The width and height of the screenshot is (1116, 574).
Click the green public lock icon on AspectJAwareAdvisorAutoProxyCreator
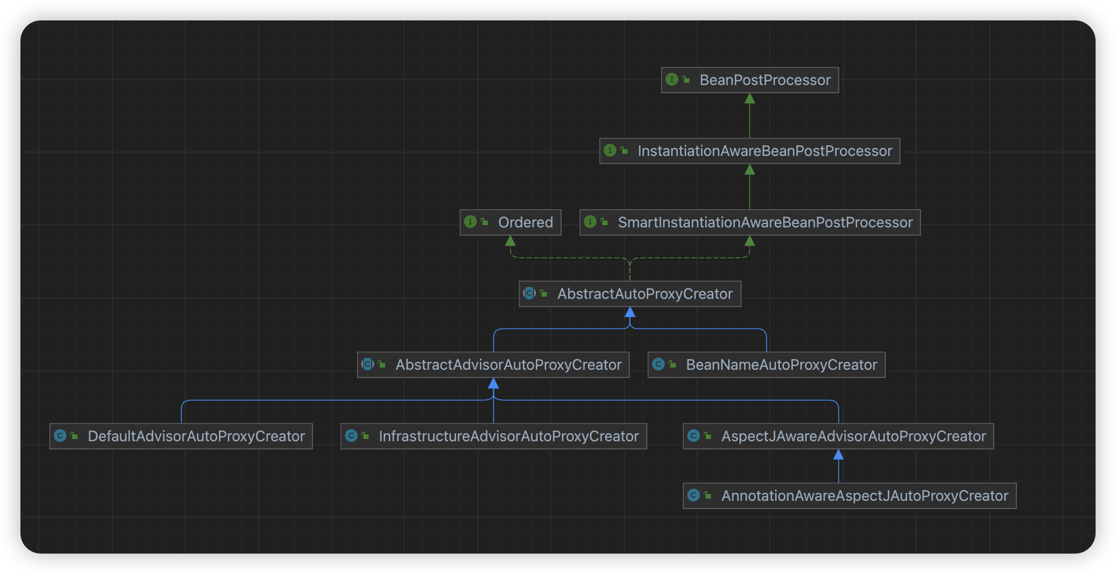(x=707, y=436)
